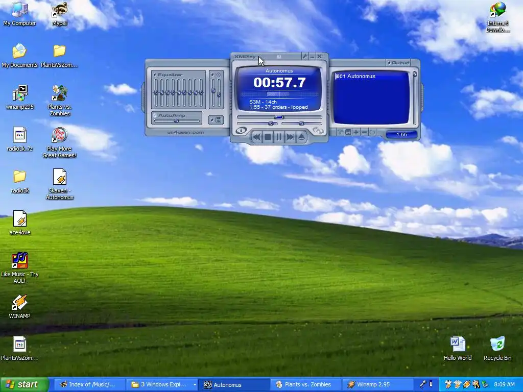Select '001 Autonomus' in the playlist
This screenshot has width=523, height=392.
click(x=372, y=77)
